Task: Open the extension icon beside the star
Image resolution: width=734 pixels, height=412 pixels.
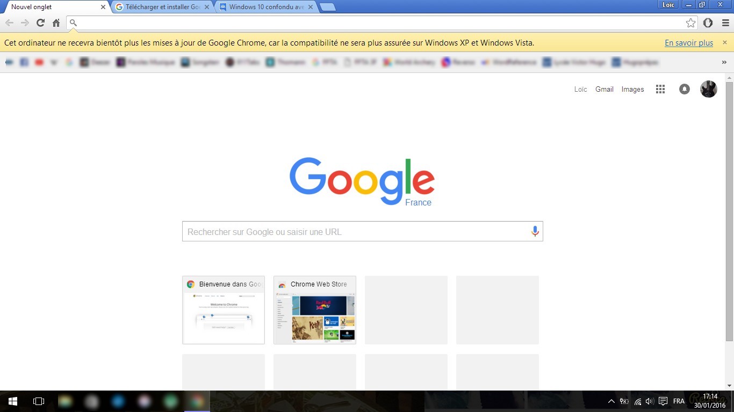Action: (x=708, y=23)
